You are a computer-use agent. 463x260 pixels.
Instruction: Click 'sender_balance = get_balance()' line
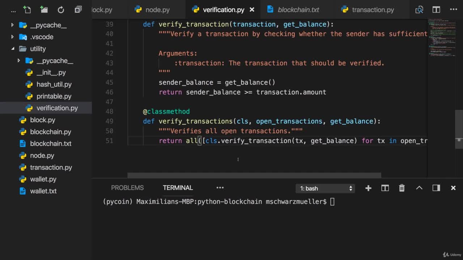217,82
